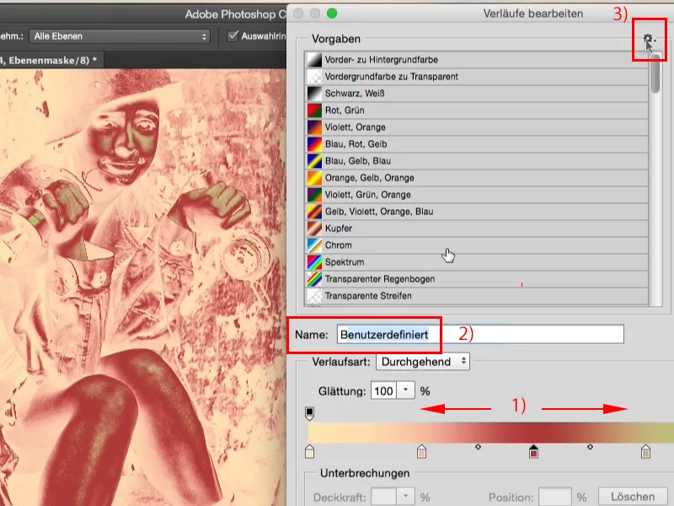
Task: Select the leftmost cream color stop
Action: coord(309,451)
